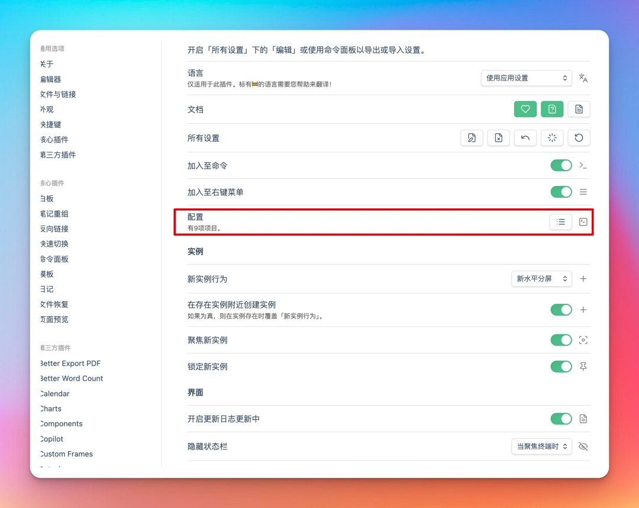The width and height of the screenshot is (639, 508).
Task: Click the 界面 section heading
Action: pos(195,393)
